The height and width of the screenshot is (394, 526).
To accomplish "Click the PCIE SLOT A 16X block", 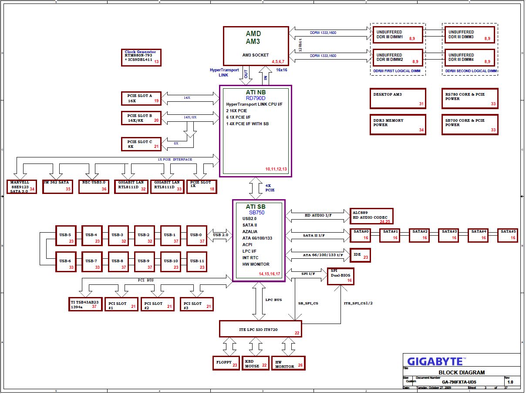I will tap(141, 98).
